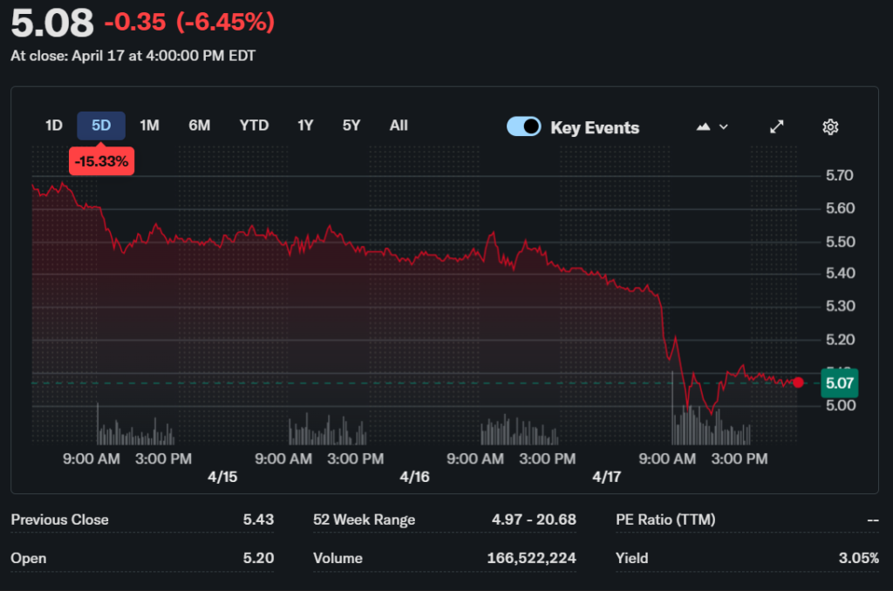Click the -15.33% change badge
The image size is (893, 591).
point(101,161)
